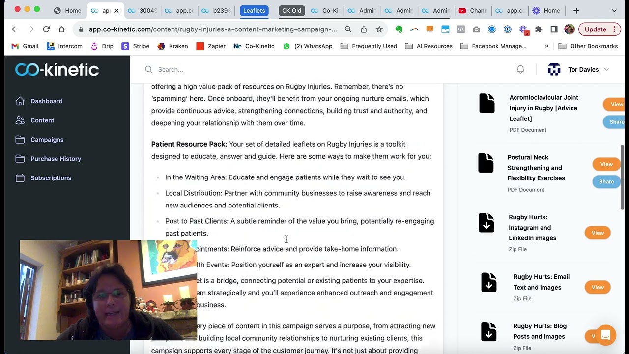Open the Stripe bookmark

[135, 46]
